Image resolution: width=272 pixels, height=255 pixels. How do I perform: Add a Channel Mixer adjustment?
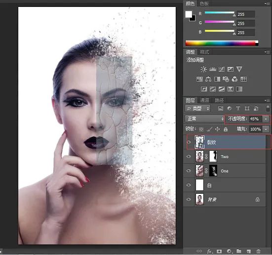point(234,79)
